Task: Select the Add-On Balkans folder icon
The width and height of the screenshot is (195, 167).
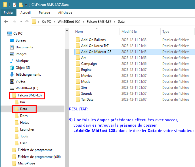Action: 78,40
